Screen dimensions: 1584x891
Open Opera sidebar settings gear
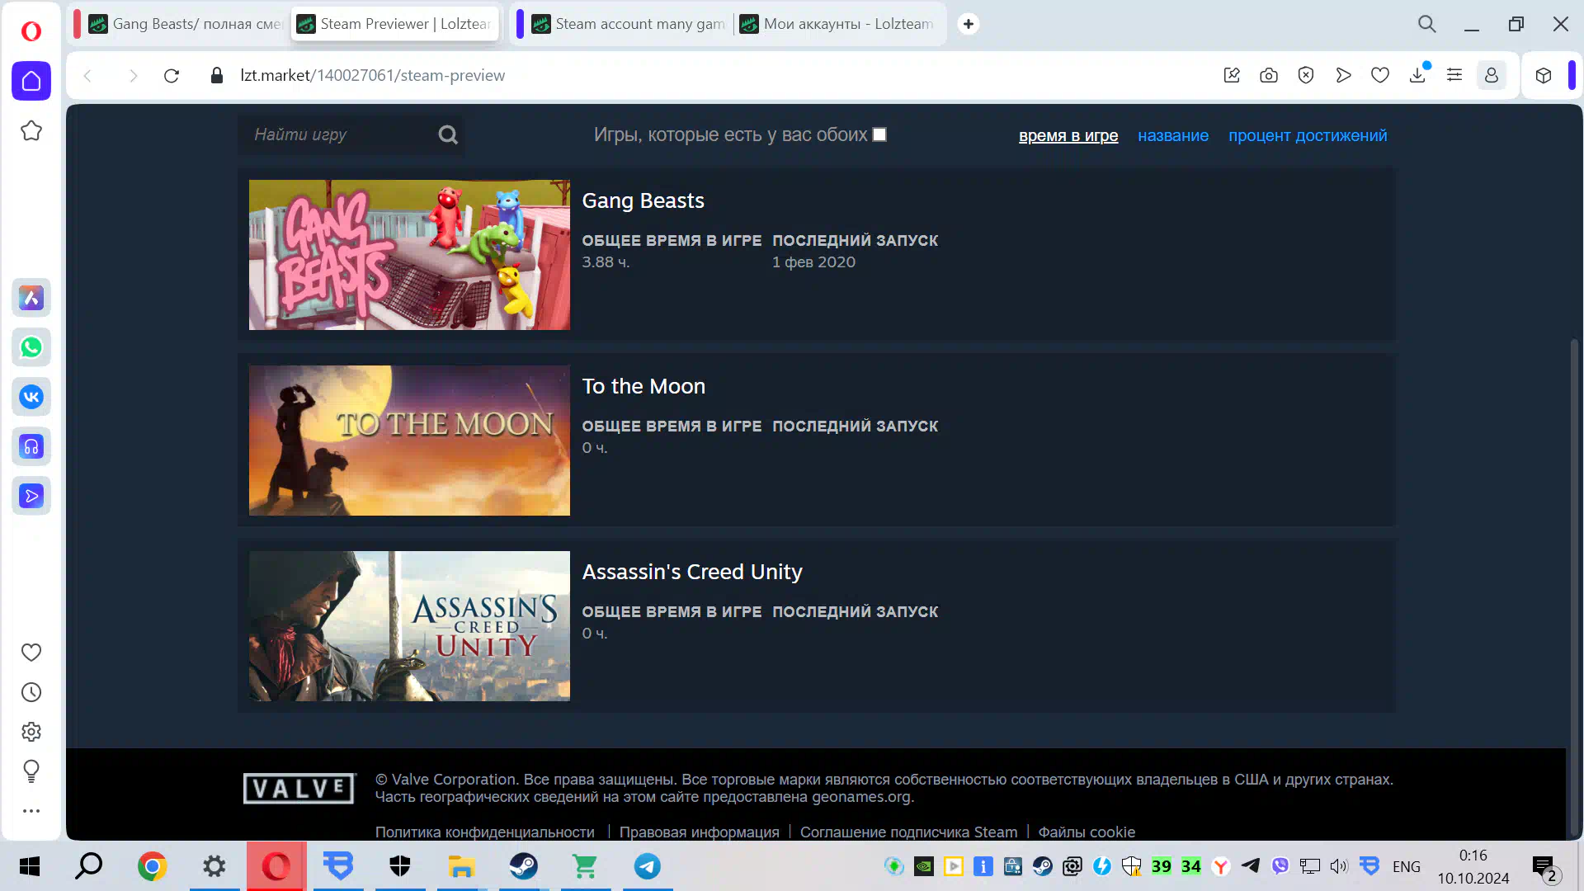coord(31,732)
